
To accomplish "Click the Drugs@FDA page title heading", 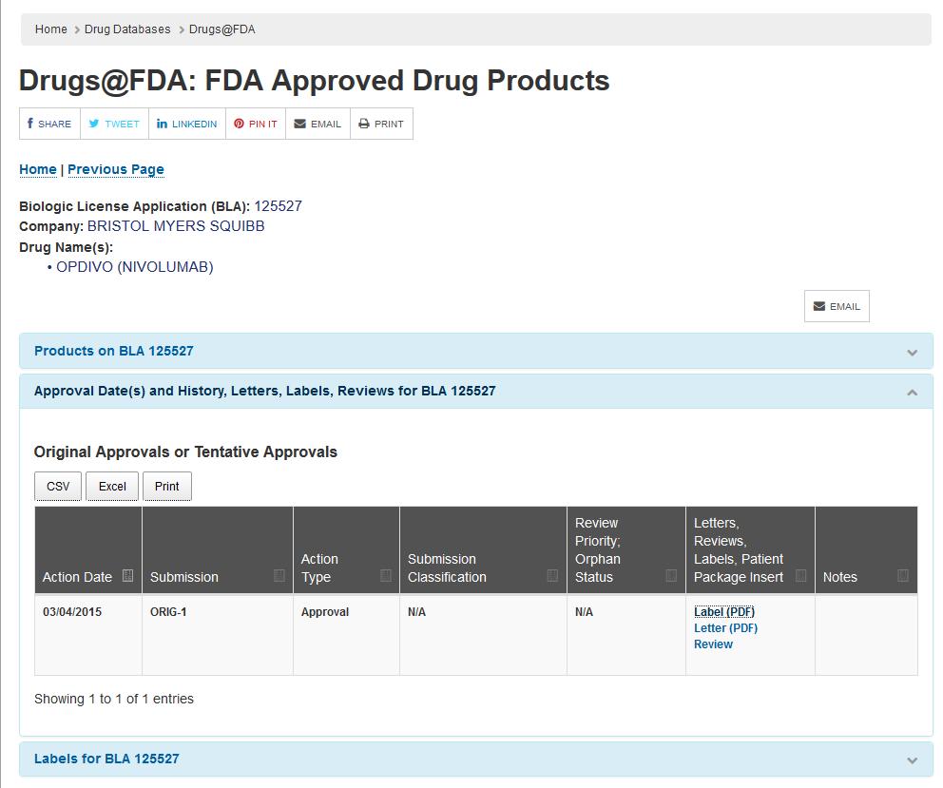I will (315, 81).
